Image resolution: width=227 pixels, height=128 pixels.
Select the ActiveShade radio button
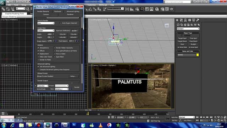point(35,89)
